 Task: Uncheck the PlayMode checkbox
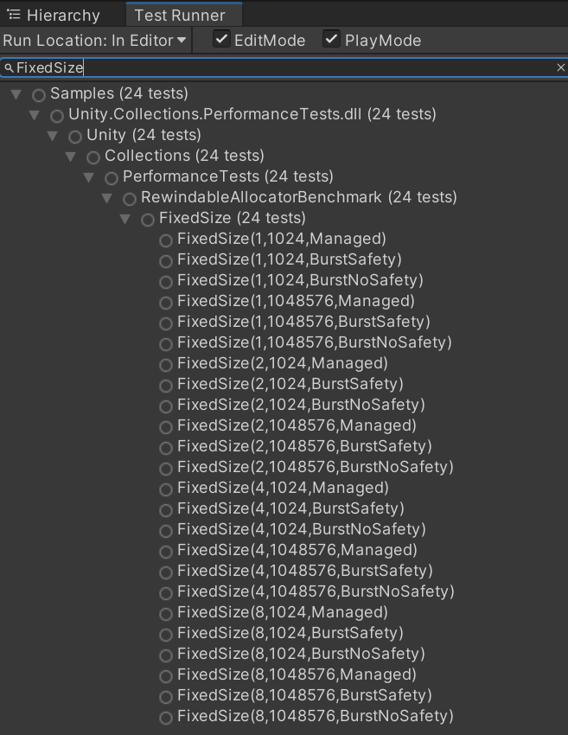pyautogui.click(x=331, y=40)
